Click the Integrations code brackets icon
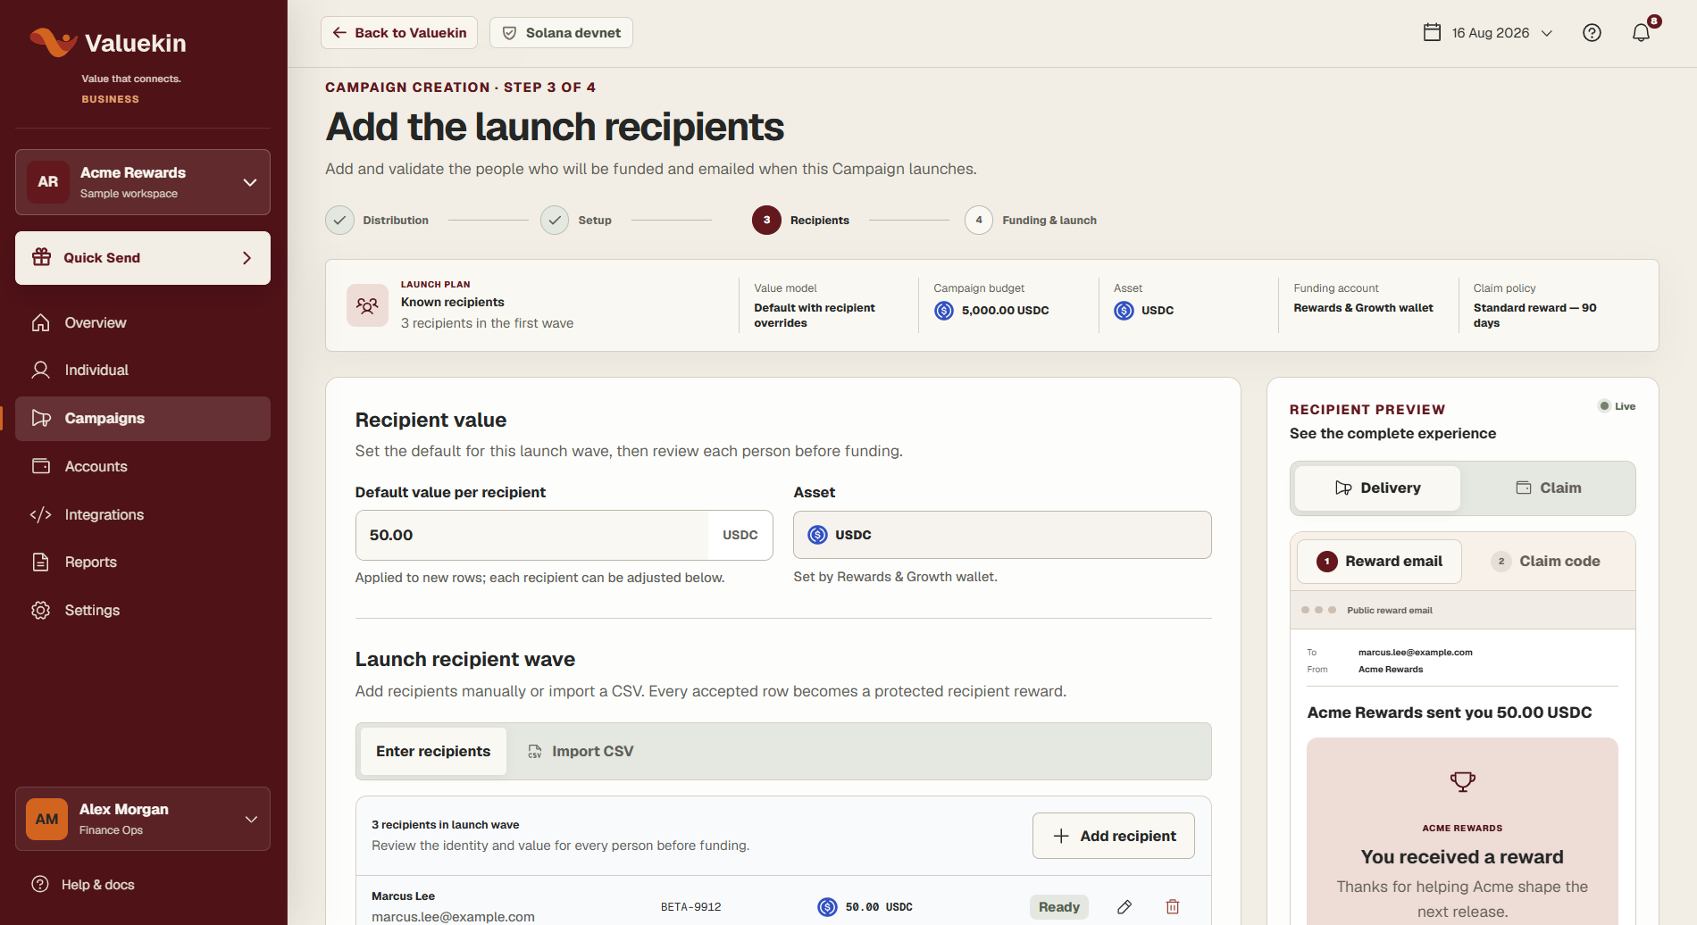Screen dimensions: 1697x925 coord(41,514)
